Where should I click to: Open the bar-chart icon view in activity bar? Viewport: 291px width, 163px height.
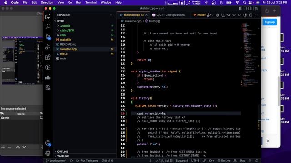pyautogui.click(x=48, y=77)
